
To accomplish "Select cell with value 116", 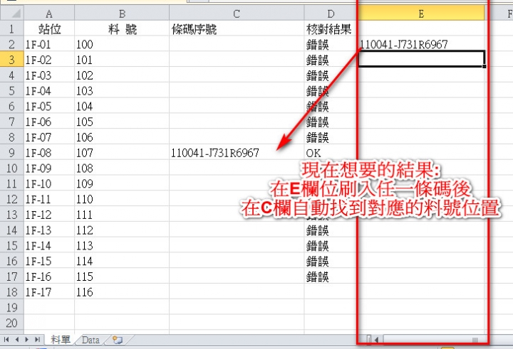I will coord(122,292).
